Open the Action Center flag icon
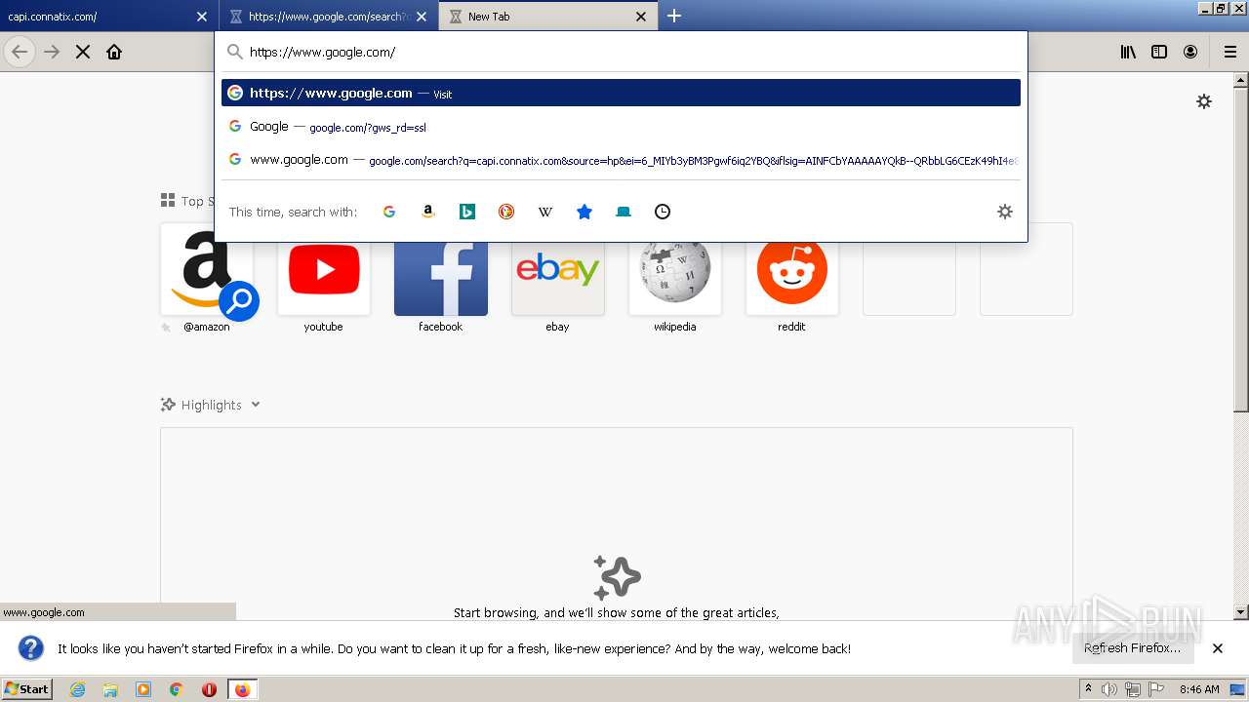 click(x=1156, y=689)
